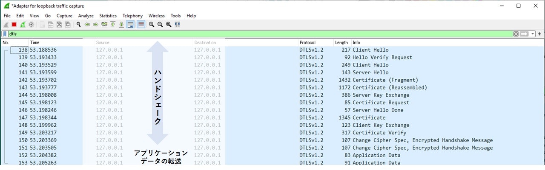Select packet 153 Application Data
The image size is (545, 170).
tap(272, 163)
